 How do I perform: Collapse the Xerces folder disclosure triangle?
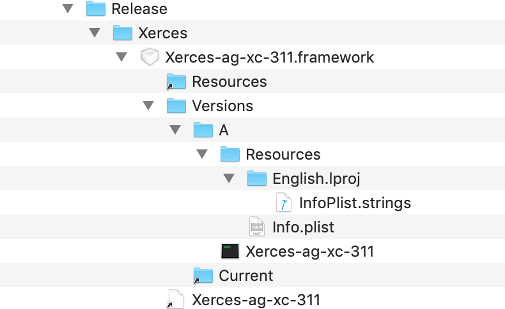[x=94, y=33]
